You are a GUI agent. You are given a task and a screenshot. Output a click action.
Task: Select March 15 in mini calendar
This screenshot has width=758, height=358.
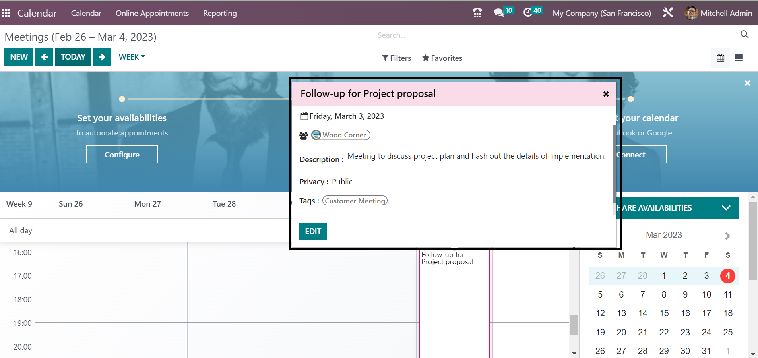[x=664, y=313]
